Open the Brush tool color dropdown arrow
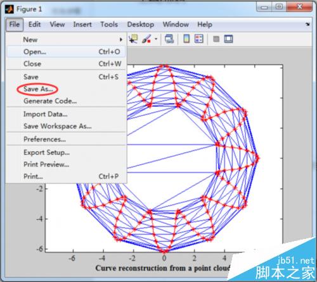The image size is (317, 282). tap(156, 39)
